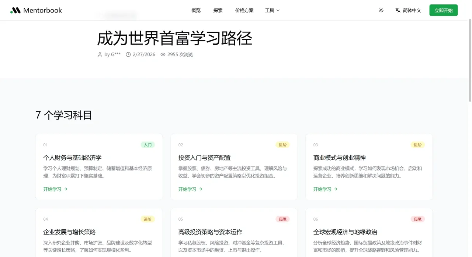Click the 入门 badge on subject 01
472x257 pixels.
point(147,145)
